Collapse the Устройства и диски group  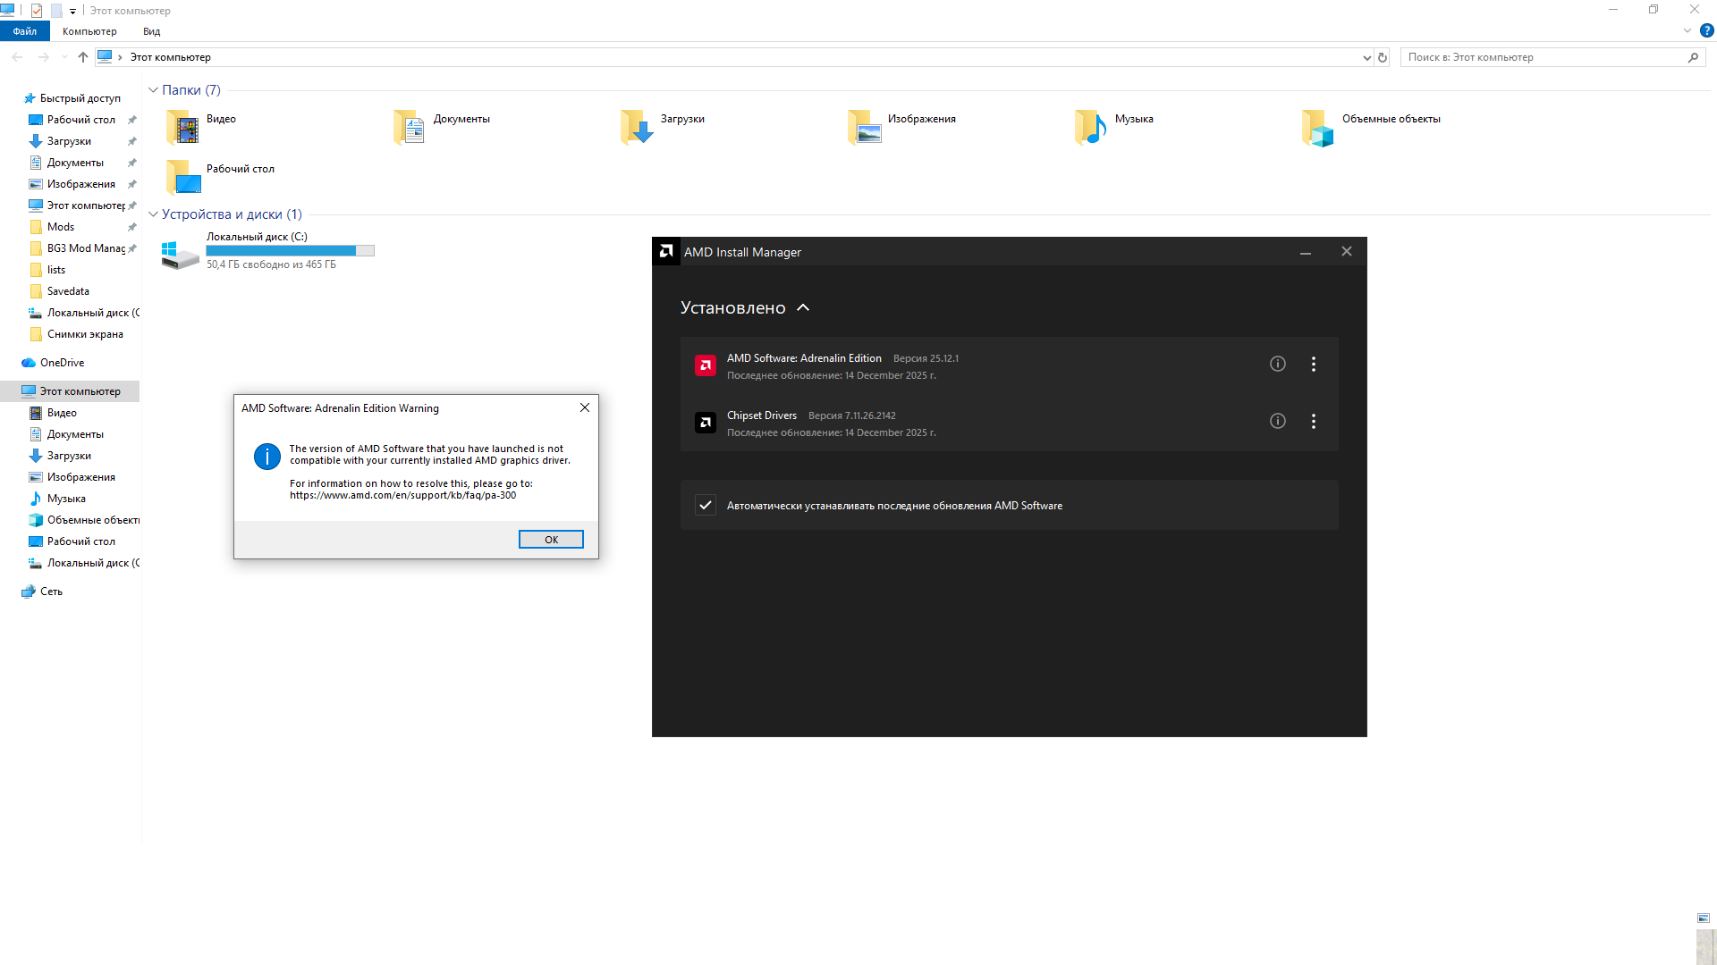click(153, 214)
